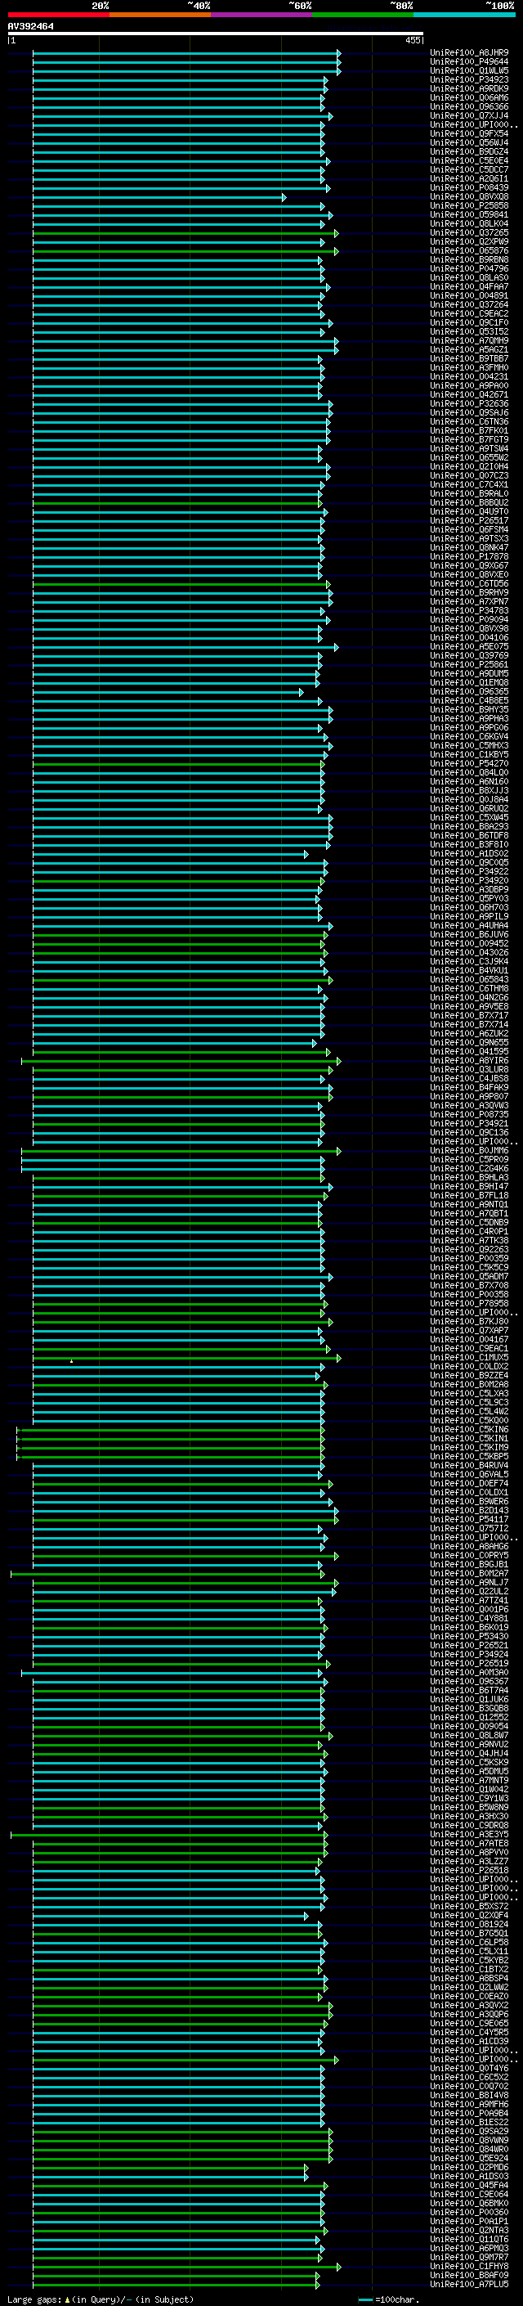This screenshot has width=523, height=2306.
Task: Select the UniRef100_Q92263 label
Action: (469, 1250)
